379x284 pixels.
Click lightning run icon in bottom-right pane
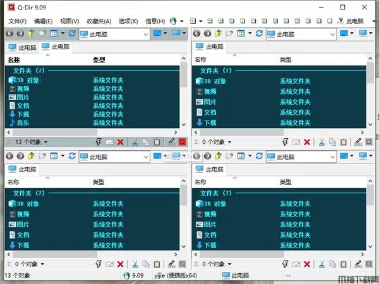[285, 264]
